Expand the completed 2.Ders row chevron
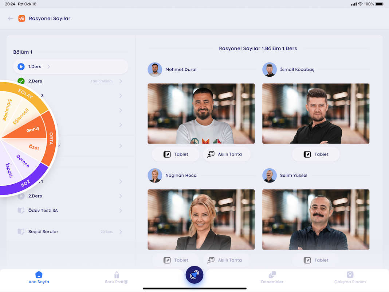The height and width of the screenshot is (292, 389). click(x=121, y=81)
